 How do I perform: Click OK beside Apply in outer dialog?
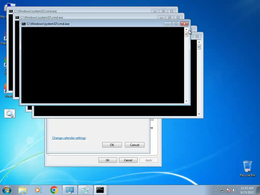click(x=108, y=160)
